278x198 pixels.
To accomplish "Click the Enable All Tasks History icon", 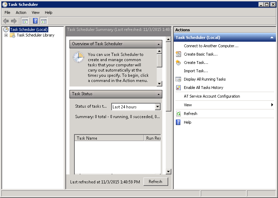I will coord(178,88).
